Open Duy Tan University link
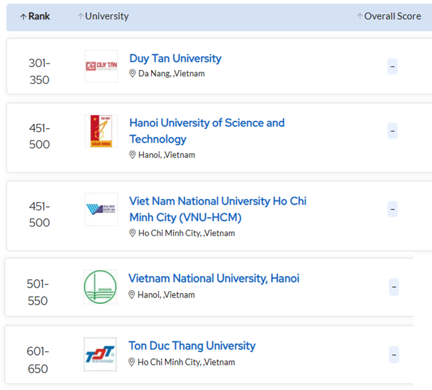Viewport: 432px width, 390px height. pyautogui.click(x=175, y=58)
